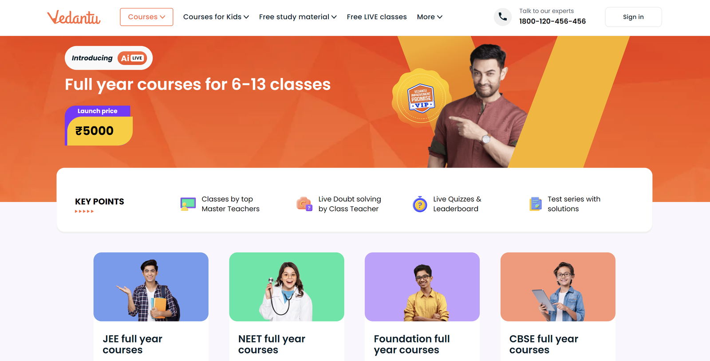Click the Classes by top Master Teachers icon
This screenshot has width=710, height=361.
[x=188, y=204]
